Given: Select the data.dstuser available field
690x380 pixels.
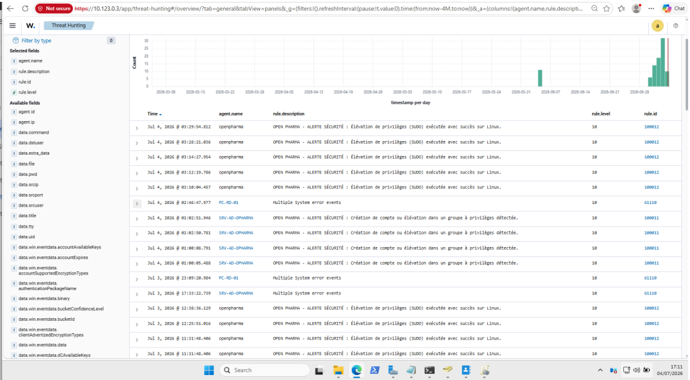Looking at the screenshot, I should coord(31,143).
